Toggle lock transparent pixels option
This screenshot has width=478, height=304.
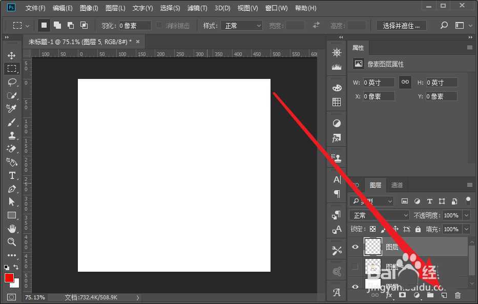(x=373, y=229)
